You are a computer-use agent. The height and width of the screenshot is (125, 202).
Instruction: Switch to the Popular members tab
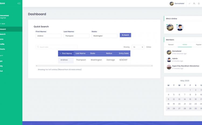click(x=198, y=45)
